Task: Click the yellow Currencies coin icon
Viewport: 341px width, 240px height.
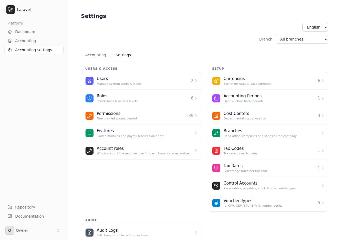Action: [216, 81]
